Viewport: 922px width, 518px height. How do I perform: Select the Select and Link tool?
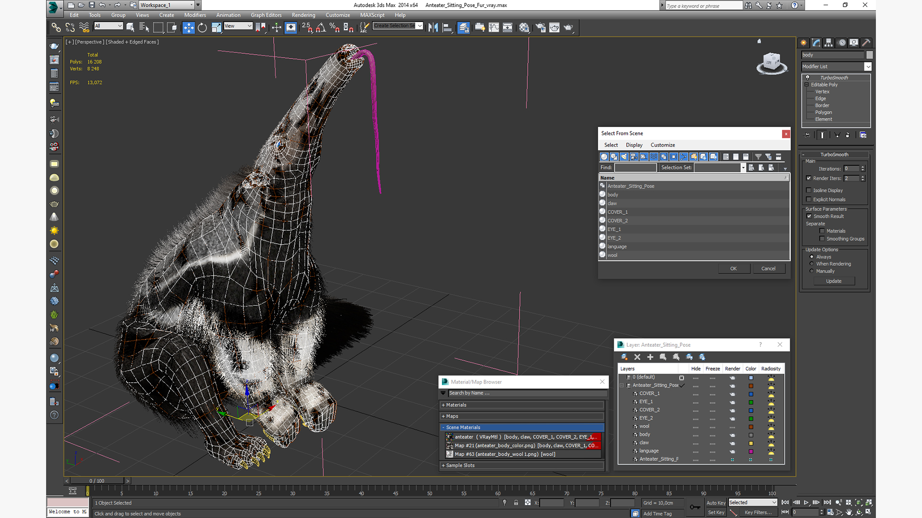(56, 27)
